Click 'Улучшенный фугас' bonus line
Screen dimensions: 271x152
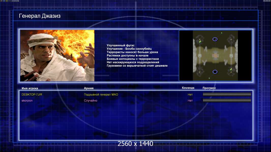click(121, 45)
